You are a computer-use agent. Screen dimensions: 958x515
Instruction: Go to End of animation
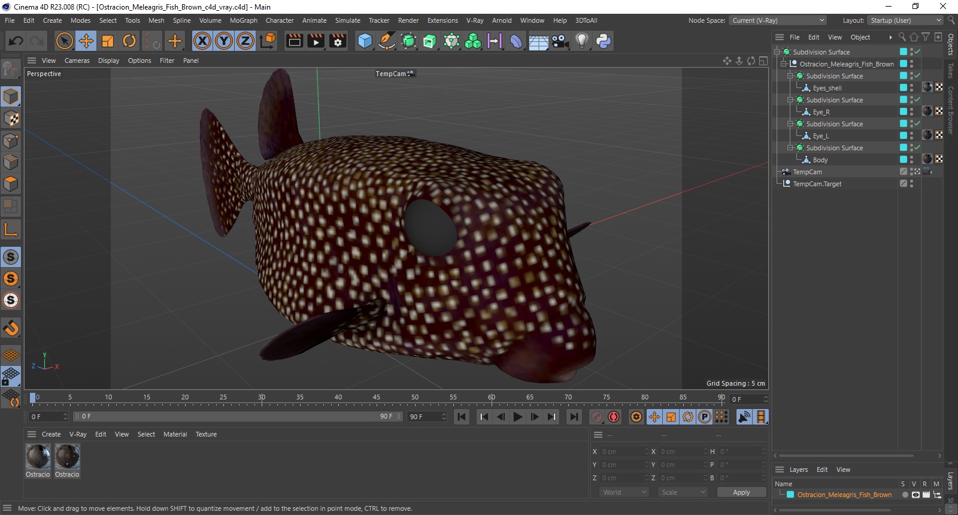[574, 417]
